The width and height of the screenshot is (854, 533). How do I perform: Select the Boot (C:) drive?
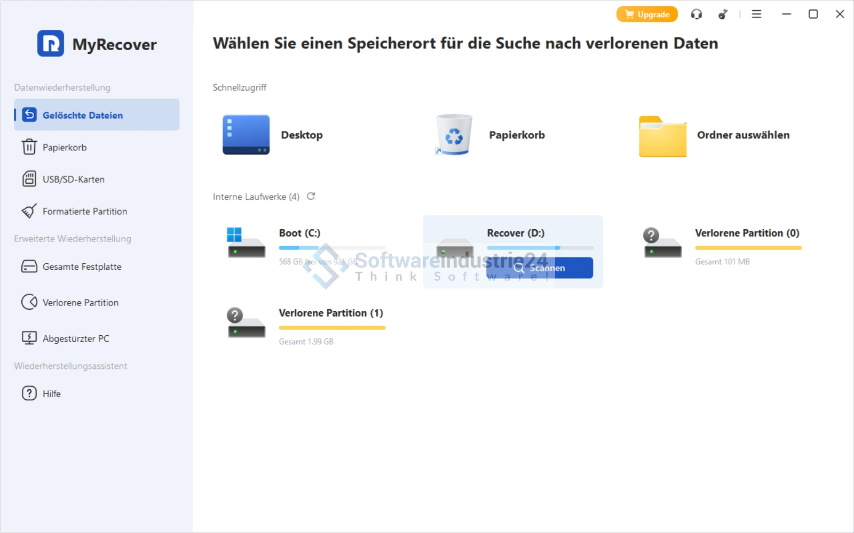(299, 233)
